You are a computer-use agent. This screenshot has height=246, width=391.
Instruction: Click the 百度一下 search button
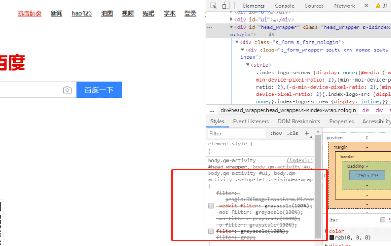click(99, 89)
